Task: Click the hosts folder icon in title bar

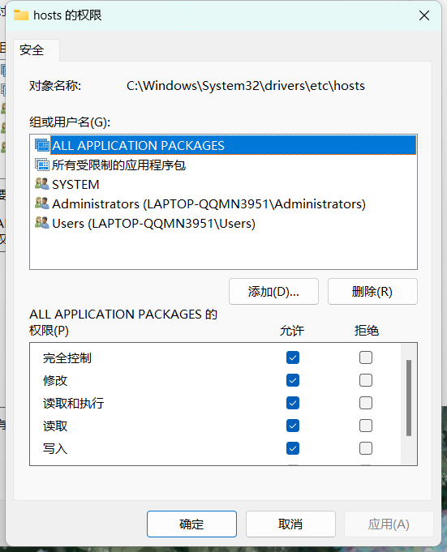Action: coord(21,15)
